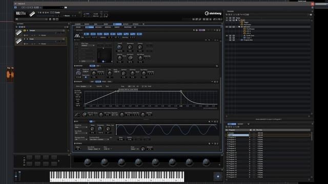
Task: Click the LFO Delay value field
Action: coord(121,140)
